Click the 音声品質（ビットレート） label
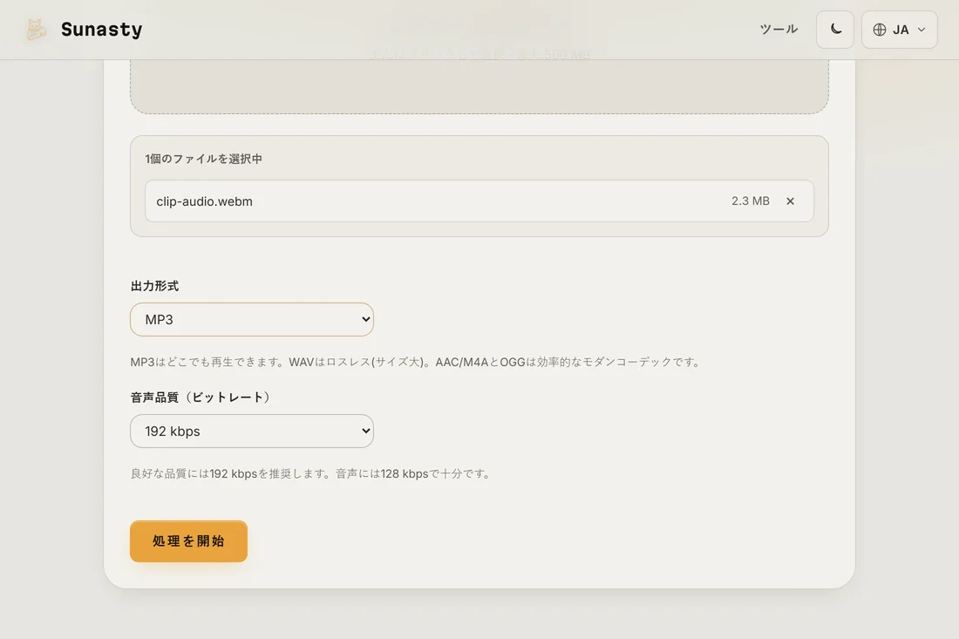This screenshot has width=959, height=639. [201, 398]
